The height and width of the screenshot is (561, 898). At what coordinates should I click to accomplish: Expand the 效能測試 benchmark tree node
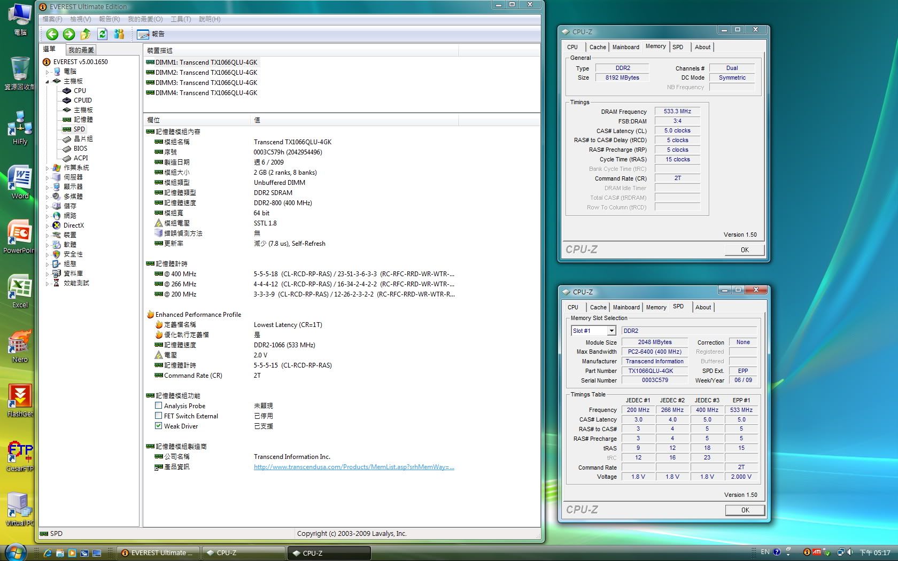(x=47, y=283)
